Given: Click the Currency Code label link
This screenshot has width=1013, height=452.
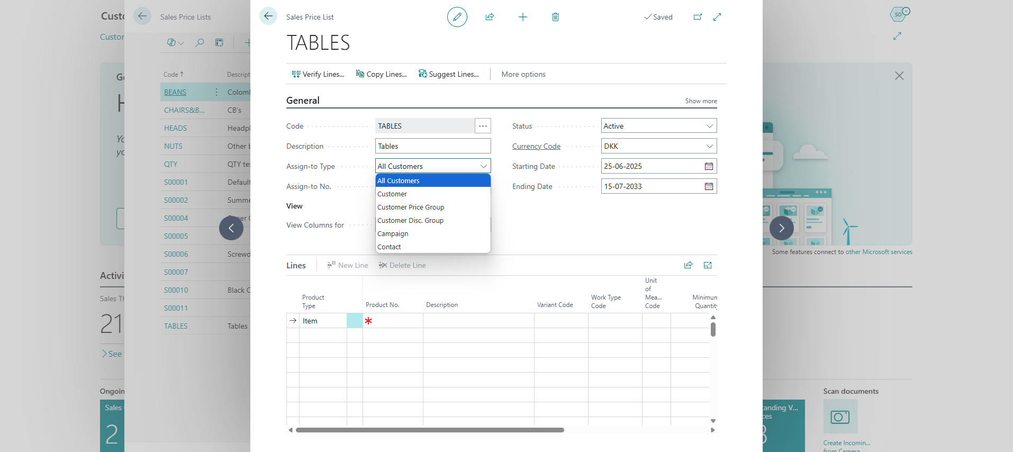Looking at the screenshot, I should pyautogui.click(x=536, y=146).
